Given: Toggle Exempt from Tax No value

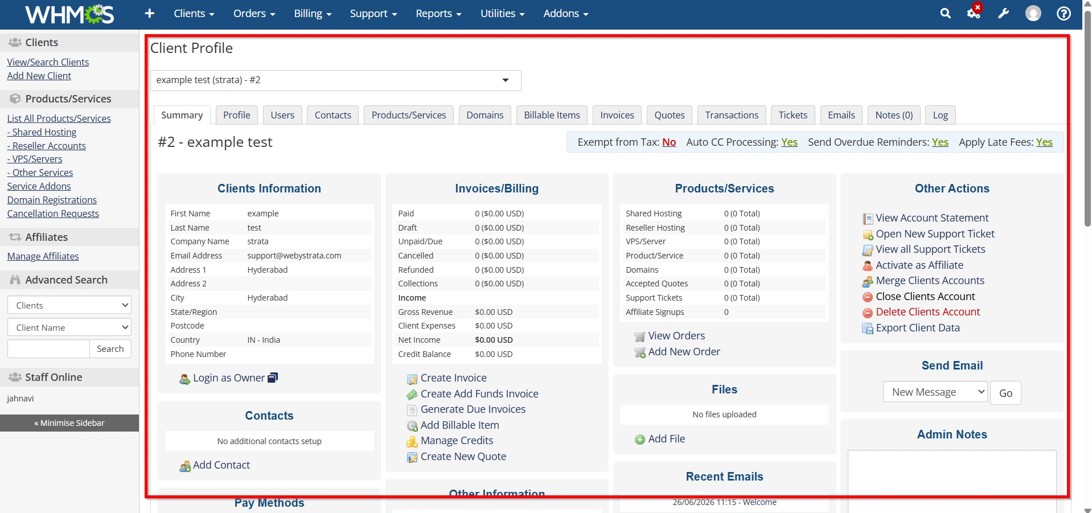Looking at the screenshot, I should point(669,142).
